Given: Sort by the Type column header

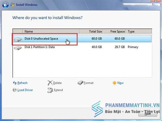Looking at the screenshot, I should tap(139, 31).
